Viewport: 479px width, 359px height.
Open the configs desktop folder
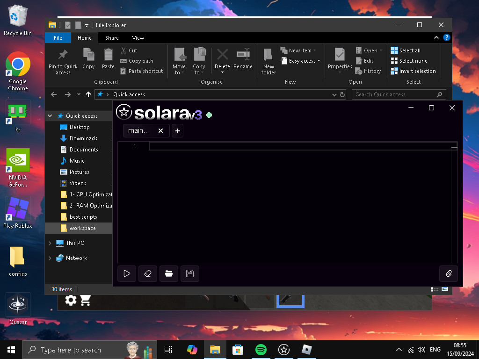click(18, 261)
